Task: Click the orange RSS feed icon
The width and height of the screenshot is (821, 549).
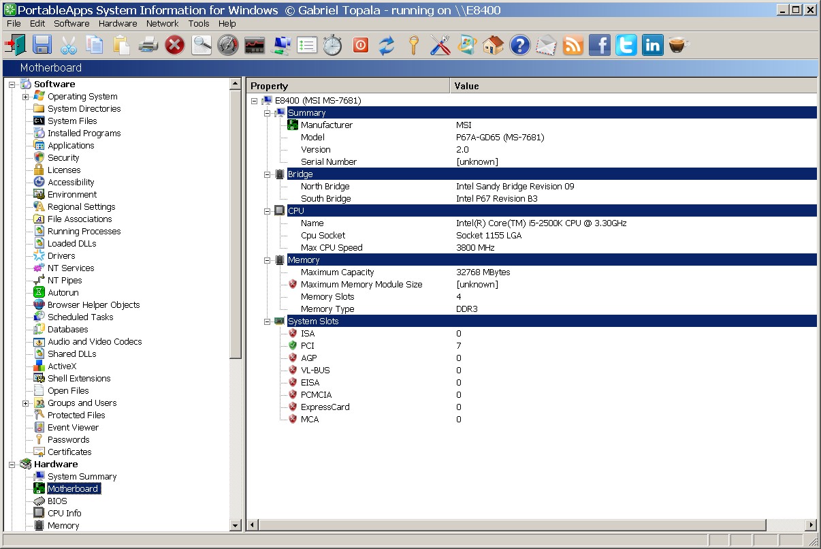Action: (573, 45)
